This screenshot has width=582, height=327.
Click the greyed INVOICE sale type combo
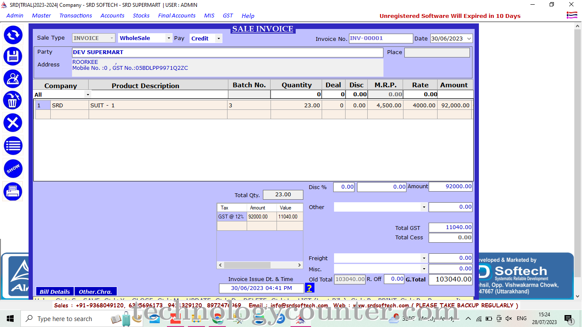point(94,38)
